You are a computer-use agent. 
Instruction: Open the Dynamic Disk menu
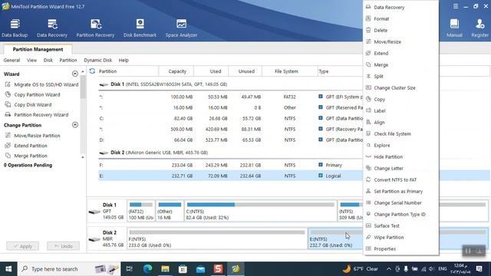(x=97, y=60)
